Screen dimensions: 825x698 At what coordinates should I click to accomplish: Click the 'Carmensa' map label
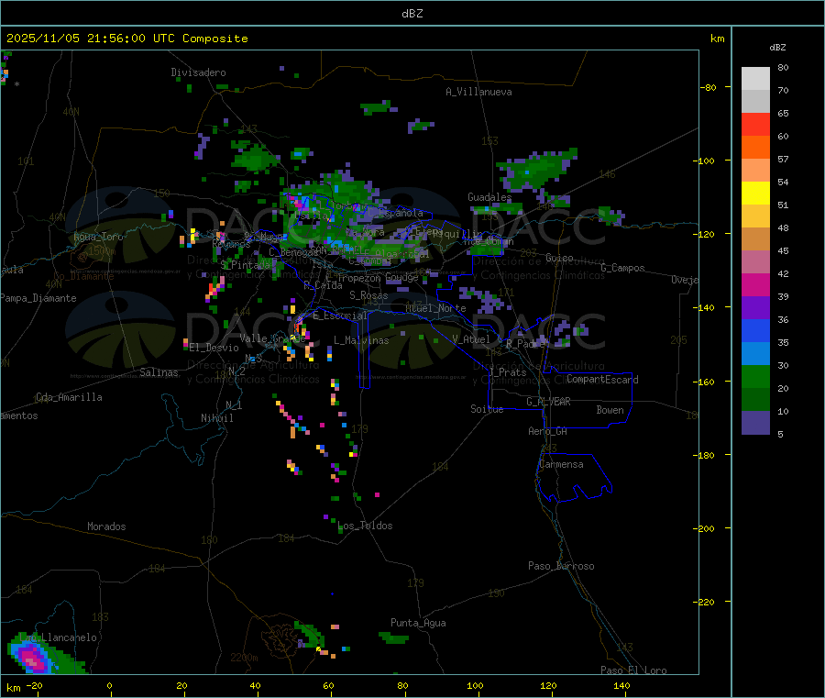(561, 464)
